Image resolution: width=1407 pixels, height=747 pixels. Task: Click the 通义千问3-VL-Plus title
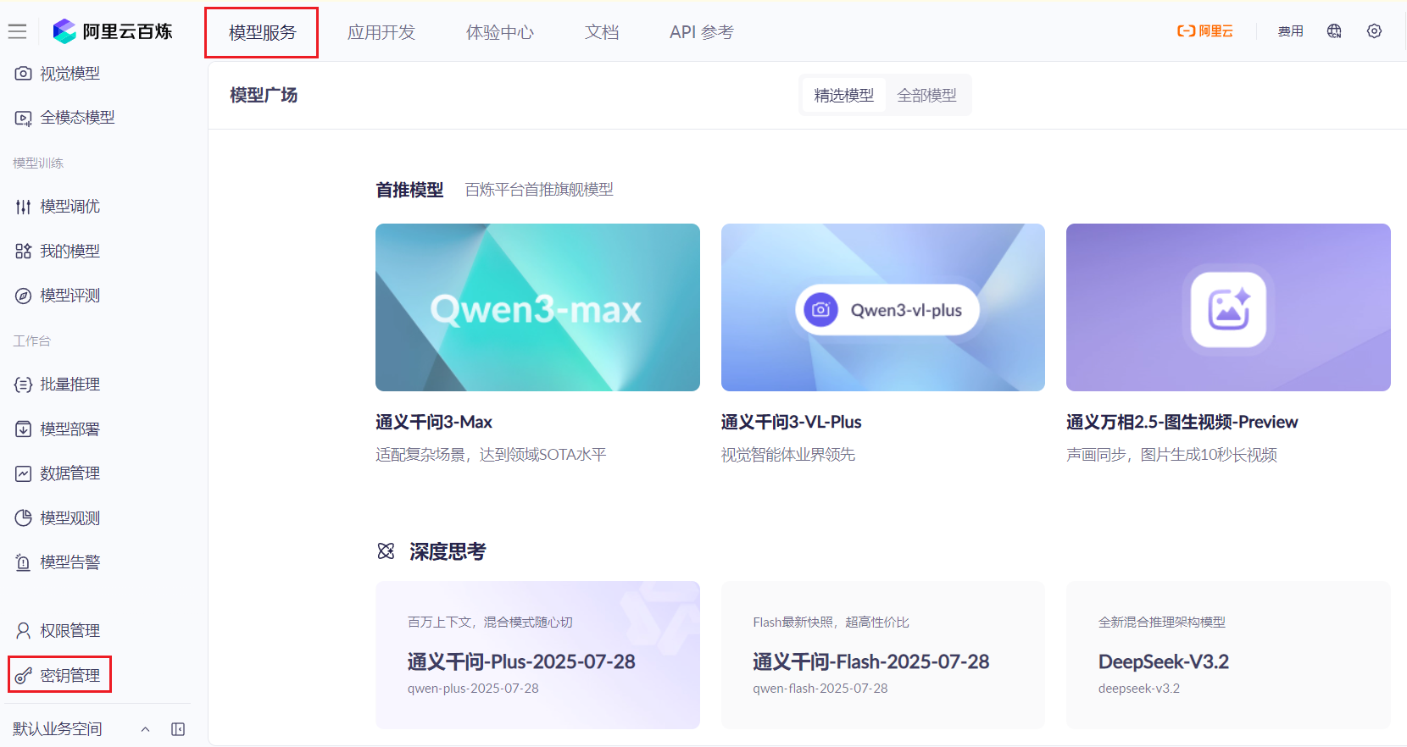coord(791,422)
